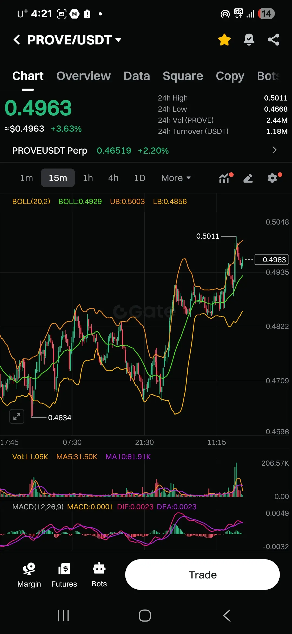Open the PROVE/USDT pair selector dropdown
Image resolution: width=292 pixels, height=634 pixels.
click(74, 40)
